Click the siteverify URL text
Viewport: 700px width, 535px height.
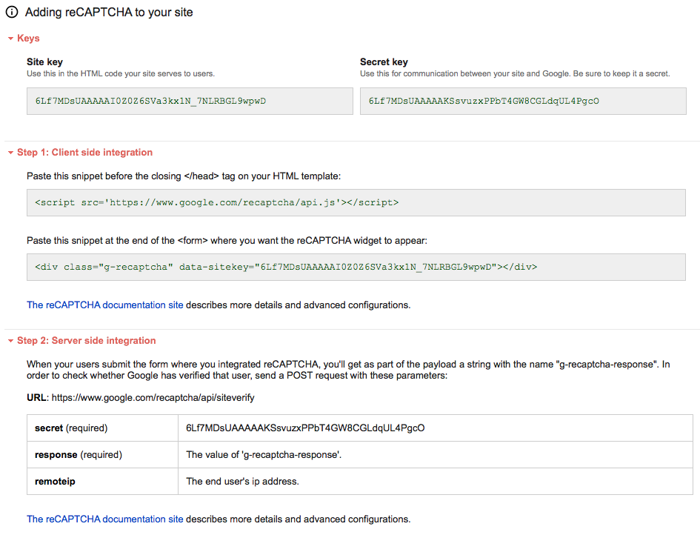(x=153, y=397)
